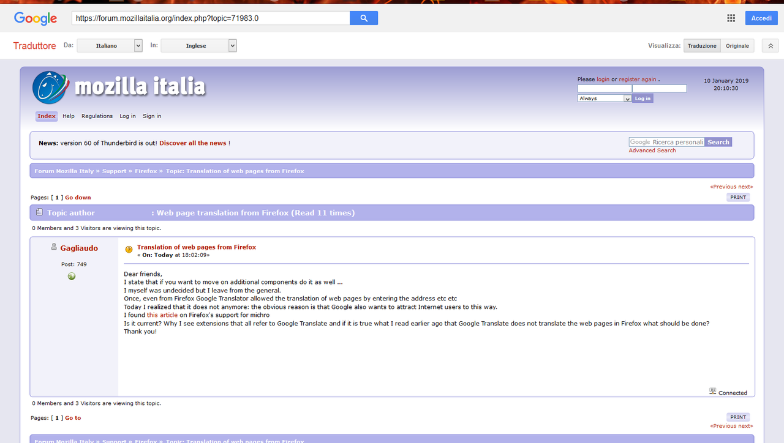This screenshot has height=443, width=784.
Task: Click the lower Previous next link
Action: point(731,426)
